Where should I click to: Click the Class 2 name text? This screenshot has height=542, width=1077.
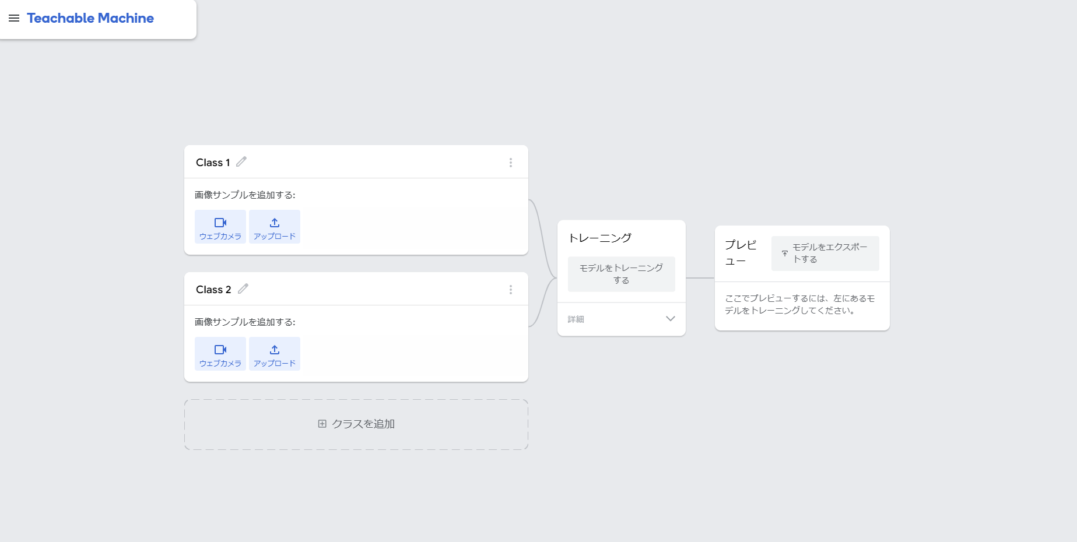tap(213, 290)
